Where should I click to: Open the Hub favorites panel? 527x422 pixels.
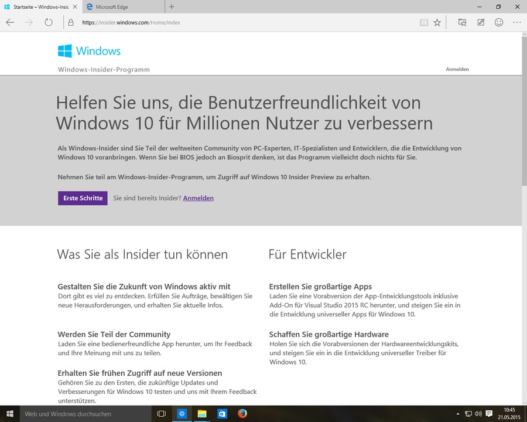click(463, 22)
